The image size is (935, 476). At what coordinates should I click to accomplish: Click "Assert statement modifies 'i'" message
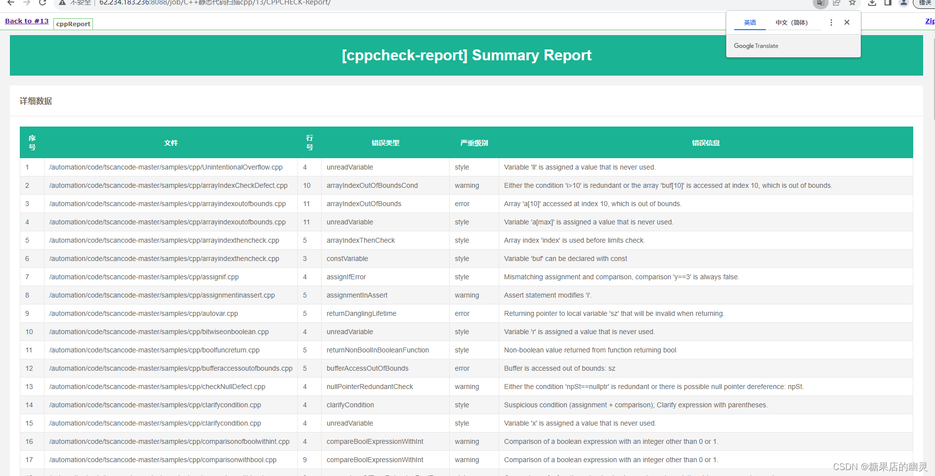(x=548, y=295)
